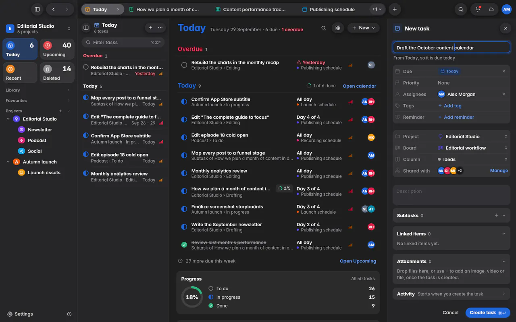
Task: Open the Column Ideas dropdown
Action: pyautogui.click(x=473, y=159)
